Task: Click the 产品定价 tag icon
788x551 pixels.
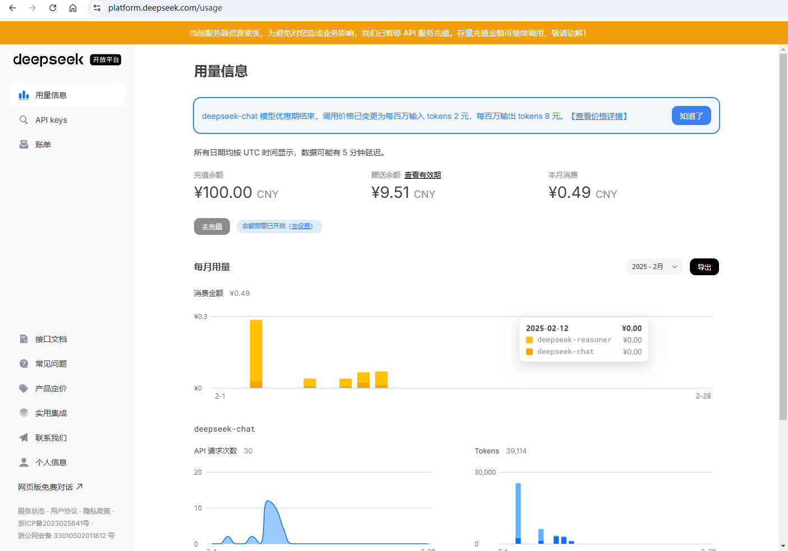Action: 24,388
